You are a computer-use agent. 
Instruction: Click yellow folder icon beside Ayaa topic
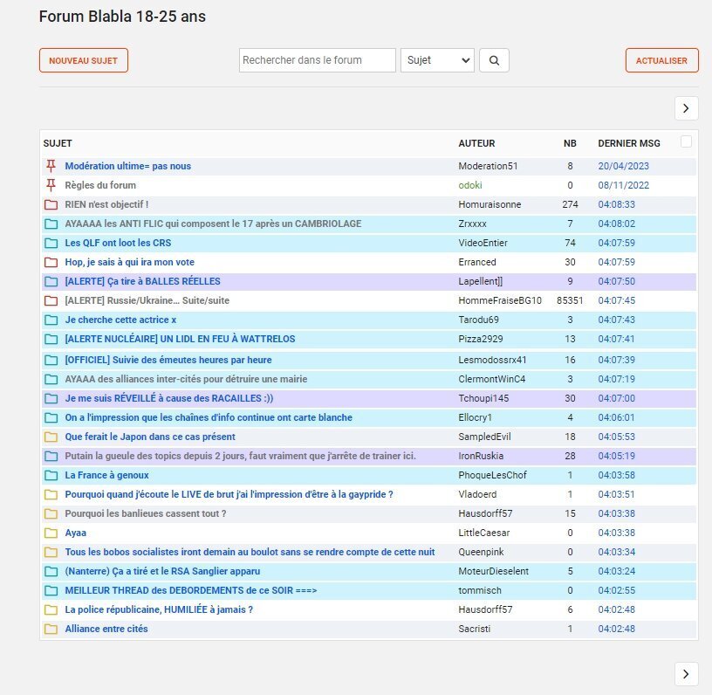tap(51, 533)
